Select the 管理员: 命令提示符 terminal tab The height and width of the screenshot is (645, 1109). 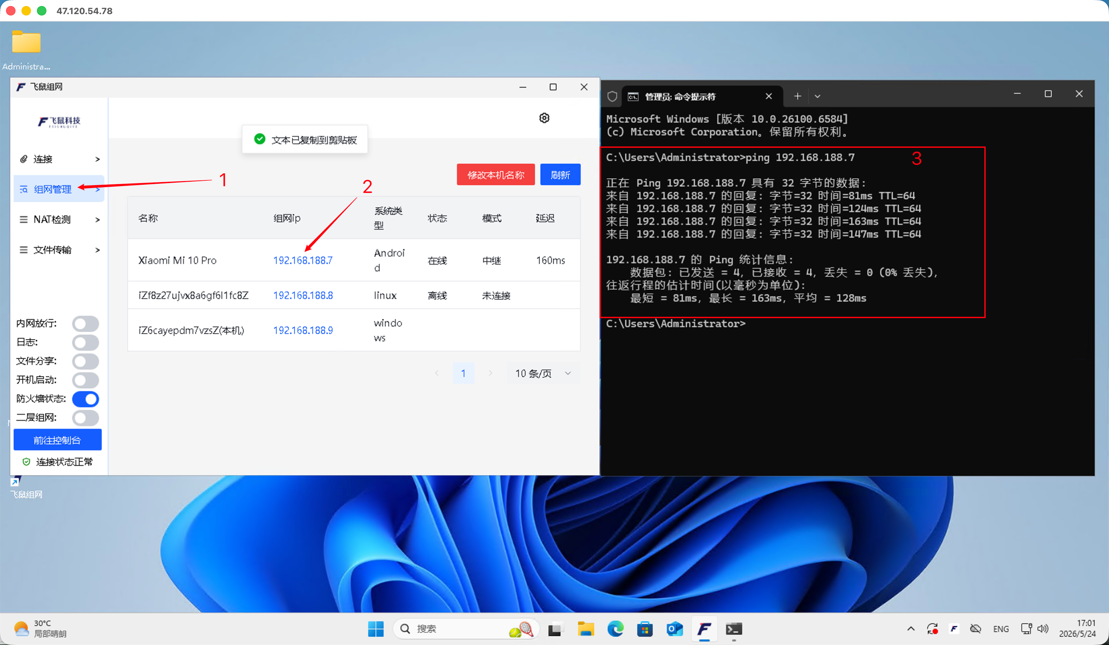[702, 96]
